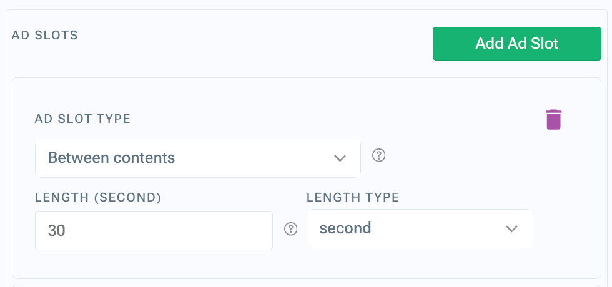The image size is (612, 287).
Task: Click empty space below the length input
Action: (154, 263)
